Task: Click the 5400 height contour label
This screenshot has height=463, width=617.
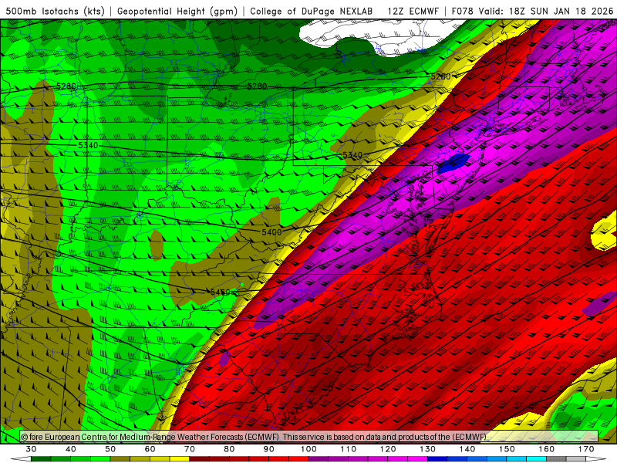Action: coord(271,232)
